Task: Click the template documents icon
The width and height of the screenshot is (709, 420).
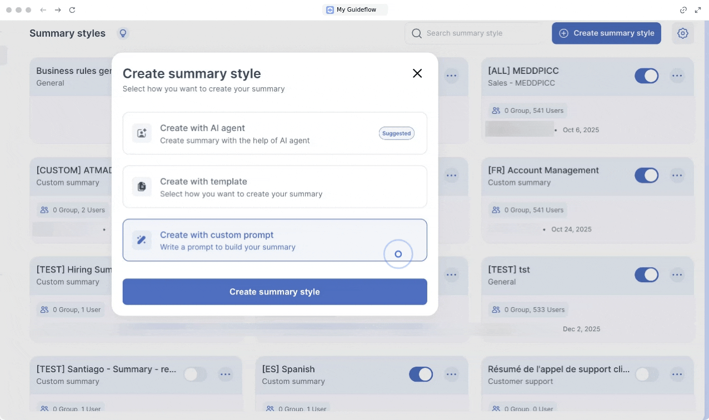Action: coord(142,187)
